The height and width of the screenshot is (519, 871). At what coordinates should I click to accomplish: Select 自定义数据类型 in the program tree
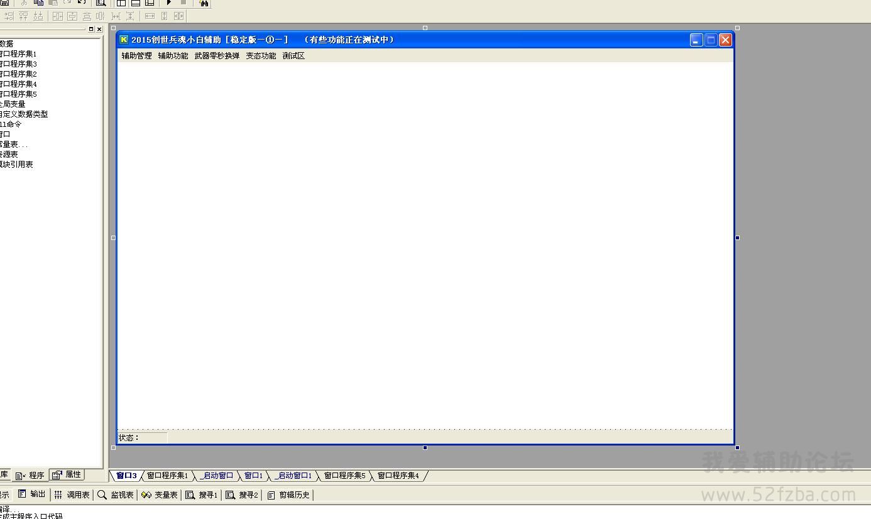(x=24, y=114)
